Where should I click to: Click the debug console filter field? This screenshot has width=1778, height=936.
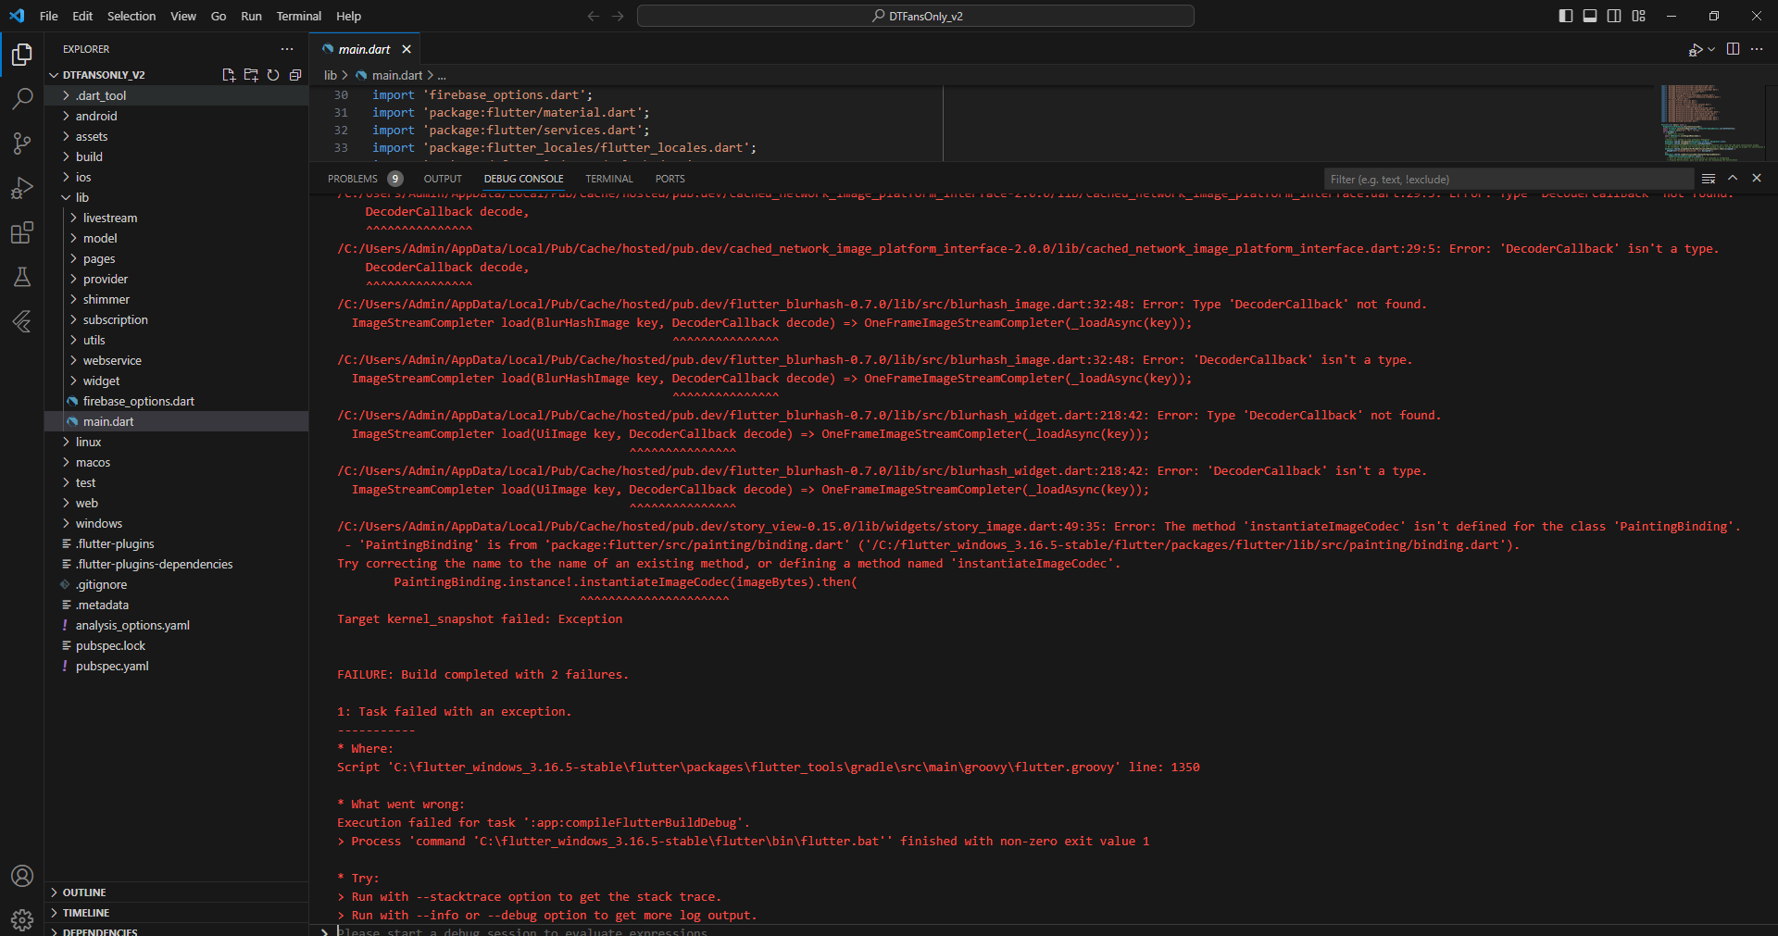pyautogui.click(x=1509, y=179)
